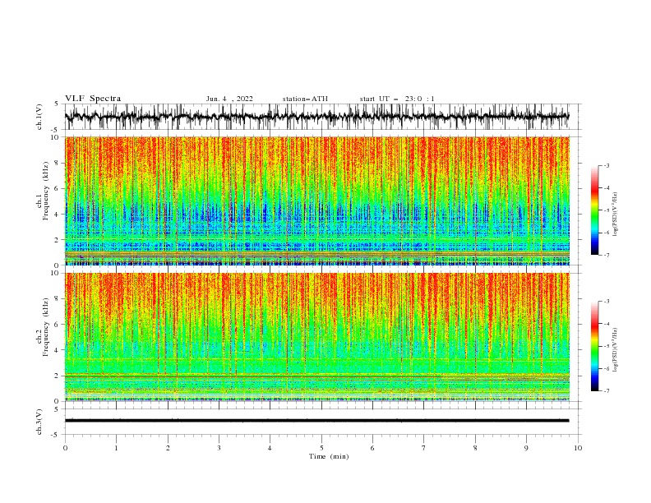Click the "-3" label on upper colorbar
The image size is (651, 503).
606,165
